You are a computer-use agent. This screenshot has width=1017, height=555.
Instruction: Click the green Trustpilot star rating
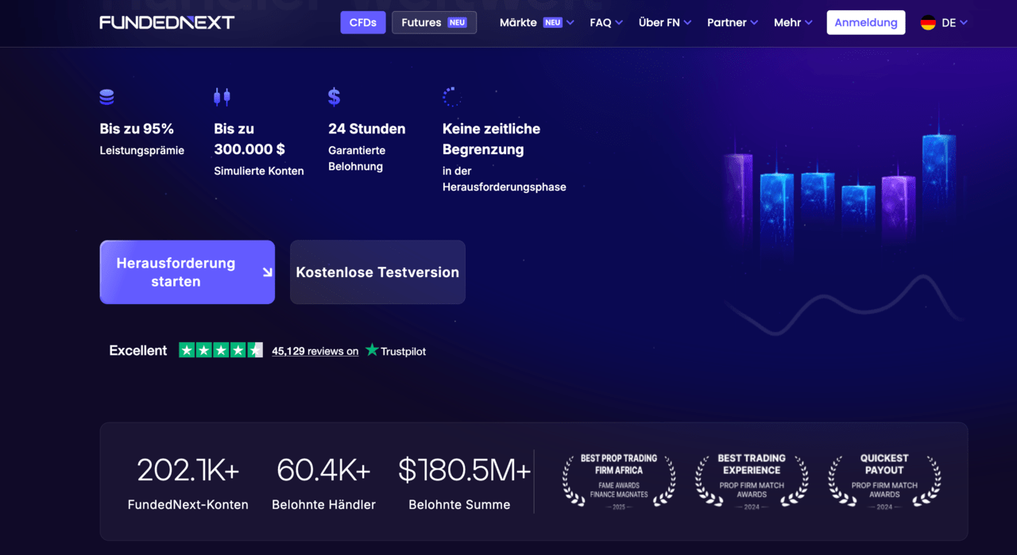[x=220, y=350]
